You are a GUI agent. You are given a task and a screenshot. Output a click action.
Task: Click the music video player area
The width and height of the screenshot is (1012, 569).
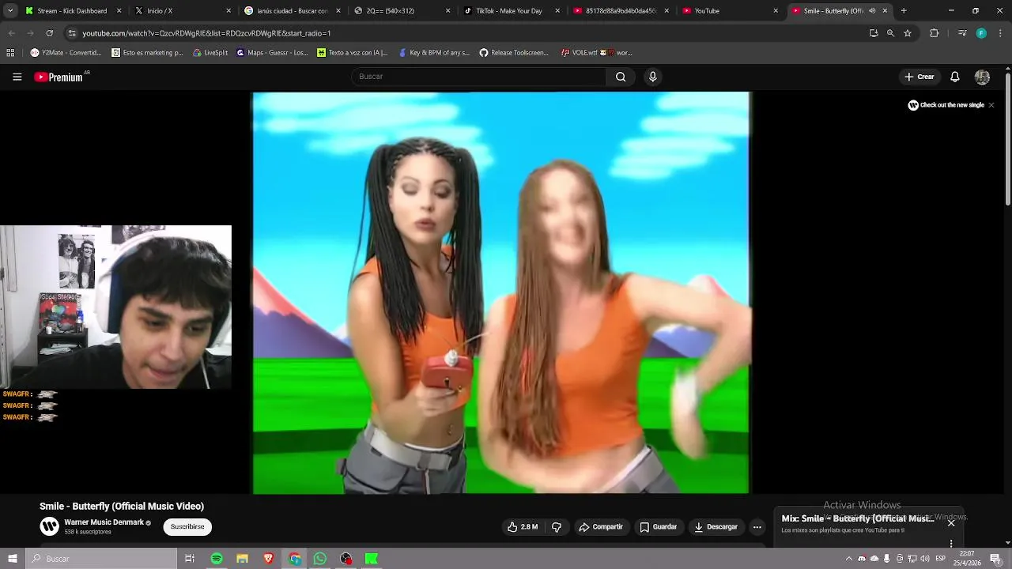point(500,292)
